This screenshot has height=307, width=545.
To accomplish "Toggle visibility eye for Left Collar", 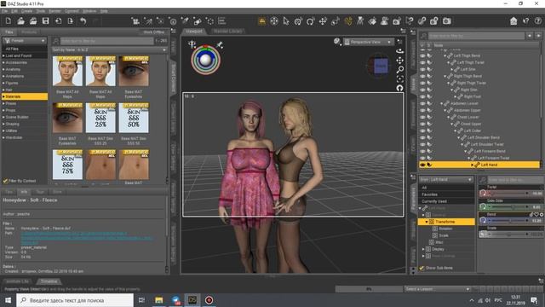I will [x=422, y=130].
